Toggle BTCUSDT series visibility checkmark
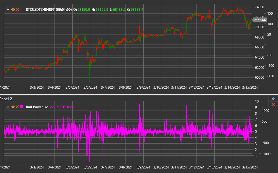 (x=8, y=9)
